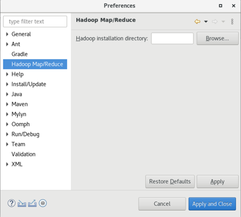Open the three-dot view menu
Image resolution: width=241 pixels, height=217 pixels.
click(232, 21)
